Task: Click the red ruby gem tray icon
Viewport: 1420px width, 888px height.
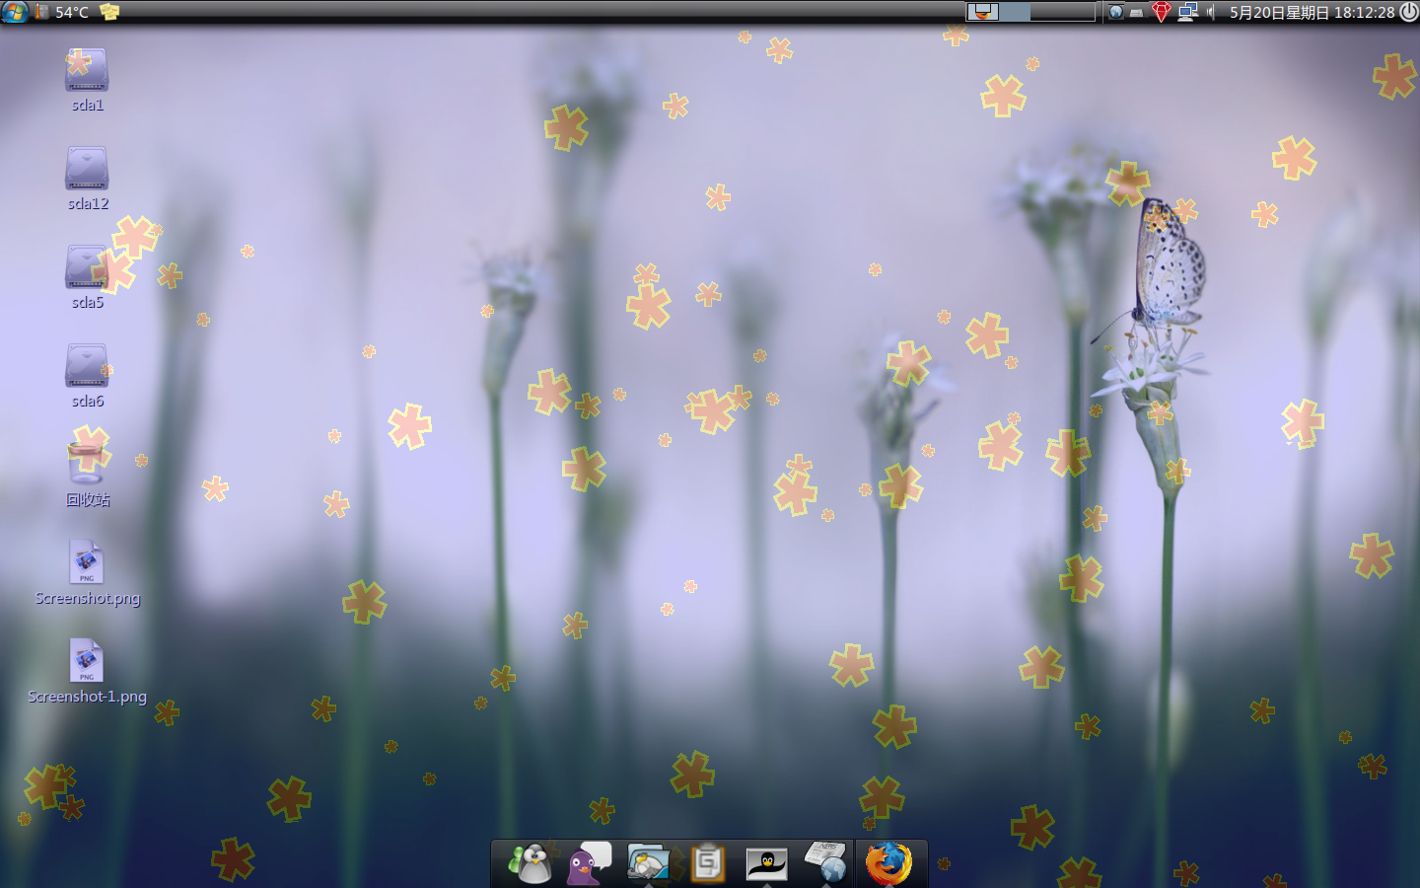Action: (1162, 12)
